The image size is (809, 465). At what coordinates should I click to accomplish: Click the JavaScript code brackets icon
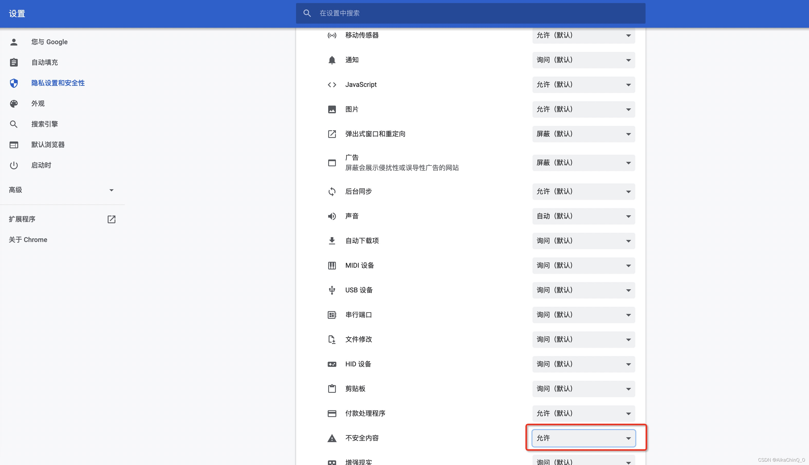click(332, 85)
